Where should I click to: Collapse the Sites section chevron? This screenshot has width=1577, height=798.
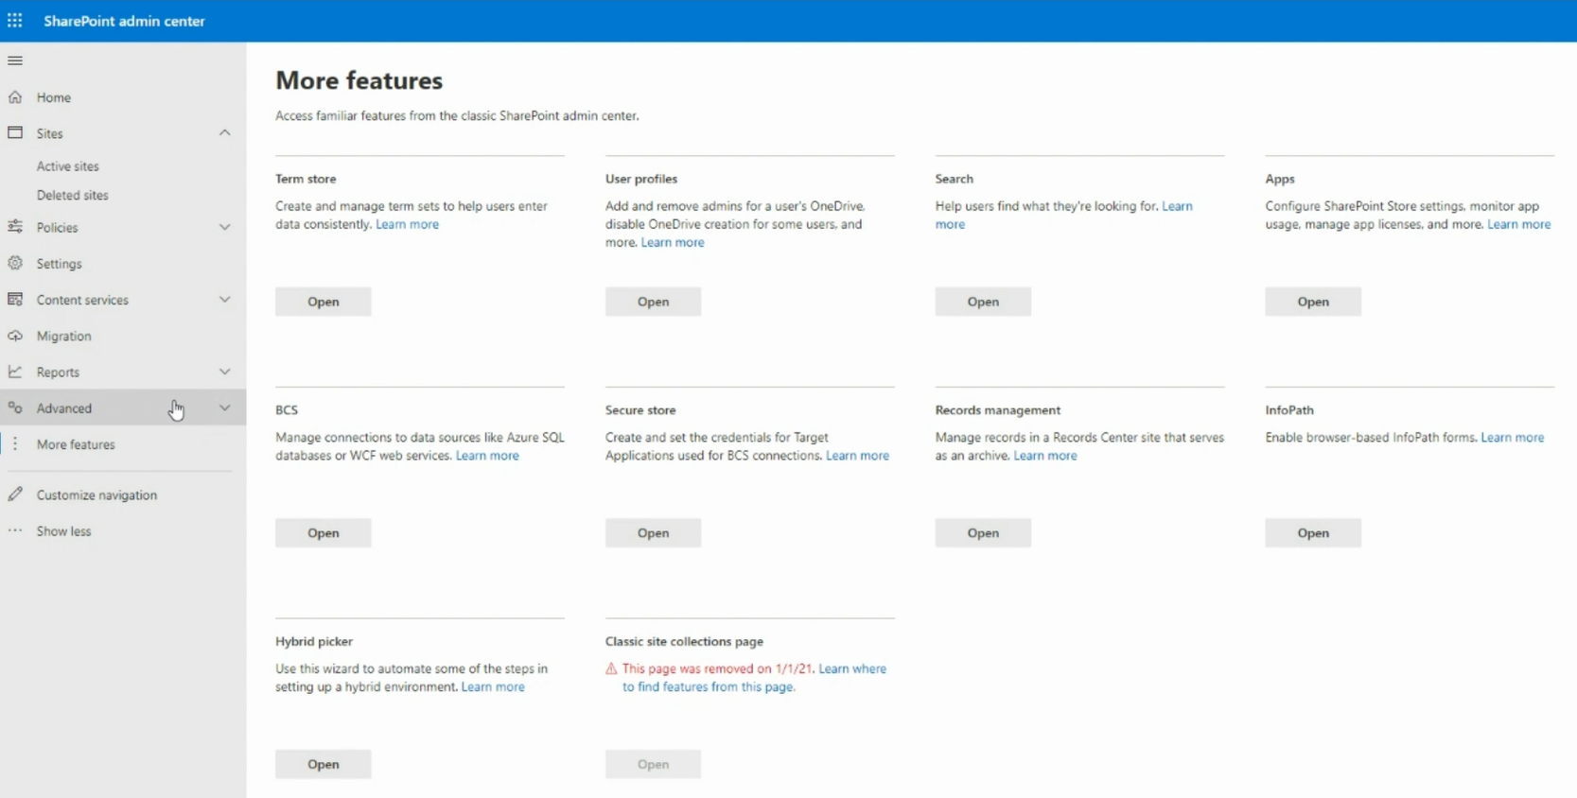point(224,132)
